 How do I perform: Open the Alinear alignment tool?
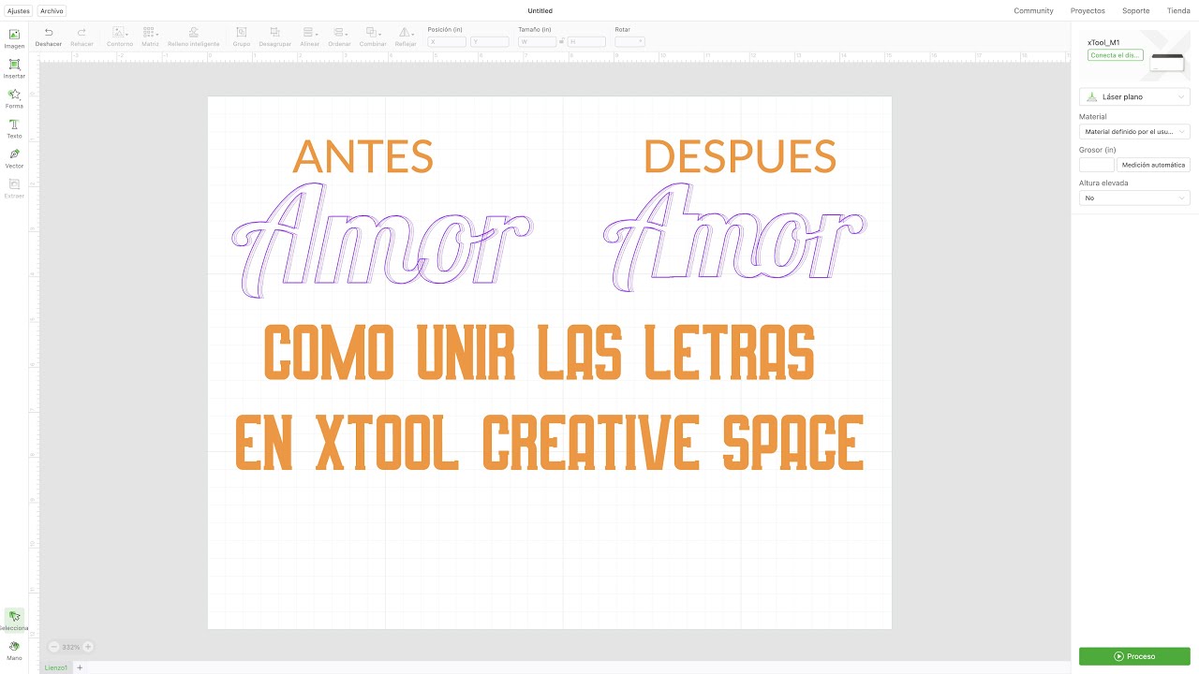[x=309, y=37]
